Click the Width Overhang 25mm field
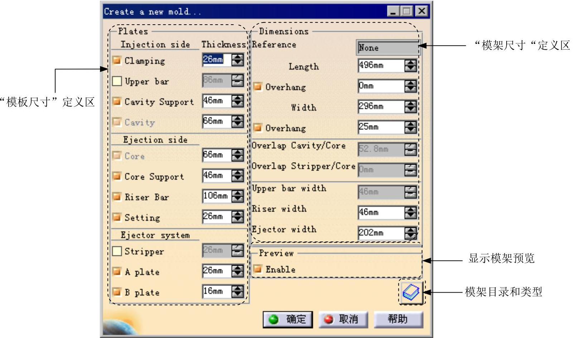 [381, 127]
